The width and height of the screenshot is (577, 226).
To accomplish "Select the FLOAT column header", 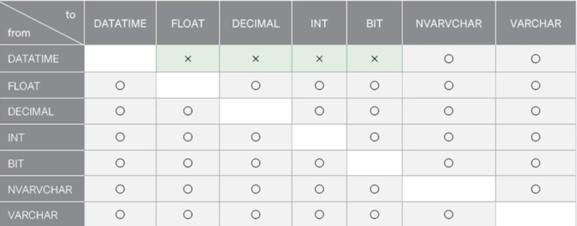I will (188, 23).
